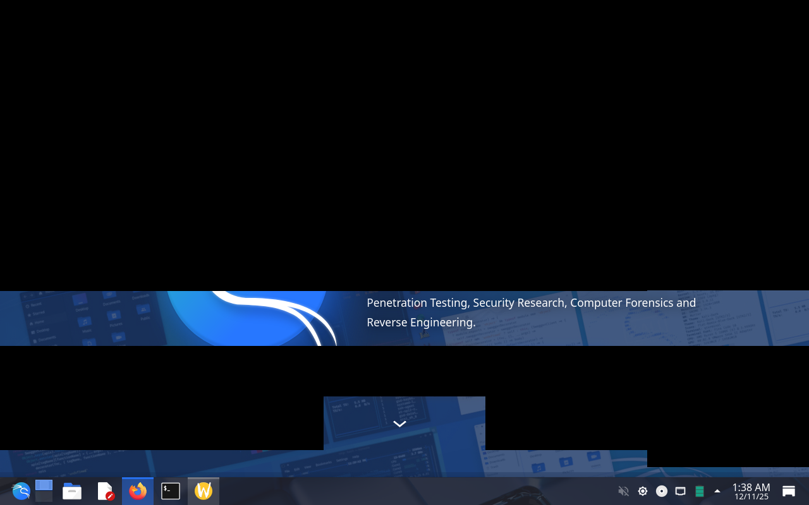
Task: Open the Kali application launcher menu
Action: point(21,491)
